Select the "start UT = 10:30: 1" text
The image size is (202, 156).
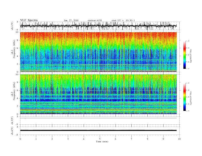pyautogui.click(x=123, y=20)
